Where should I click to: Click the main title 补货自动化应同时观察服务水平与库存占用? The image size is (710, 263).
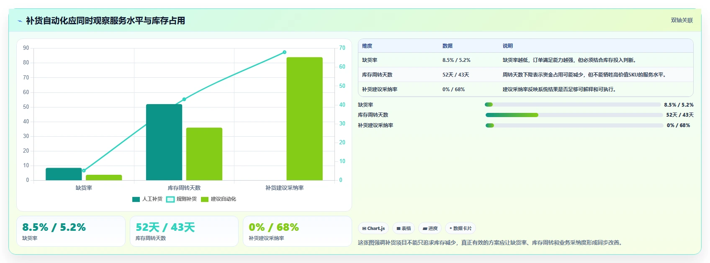[105, 21]
